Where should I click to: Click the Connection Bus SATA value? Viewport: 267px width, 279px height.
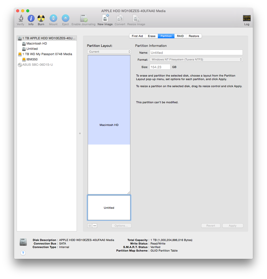click(63, 243)
